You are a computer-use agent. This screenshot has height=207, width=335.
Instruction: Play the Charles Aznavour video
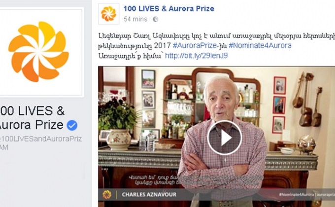point(224,138)
